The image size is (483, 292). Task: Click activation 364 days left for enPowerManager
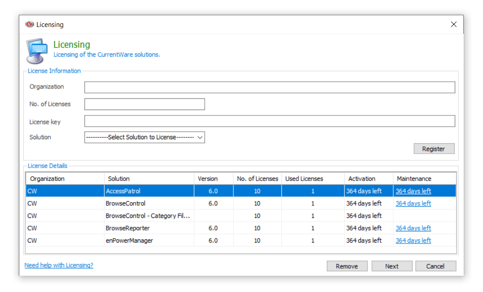[364, 240]
